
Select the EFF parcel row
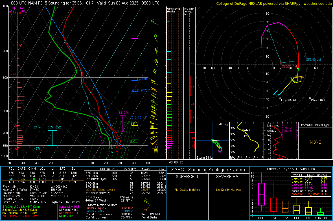tap(43, 176)
